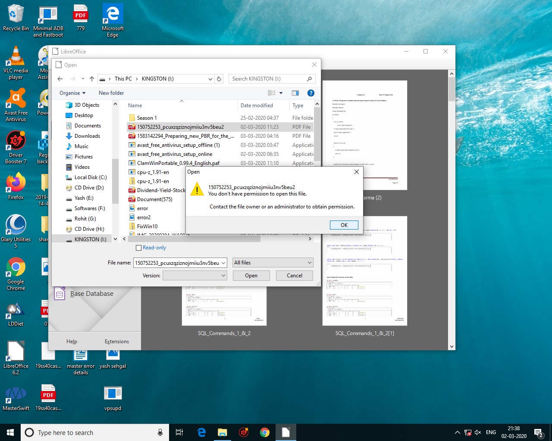Open File Explorer from the taskbar

pos(222,432)
